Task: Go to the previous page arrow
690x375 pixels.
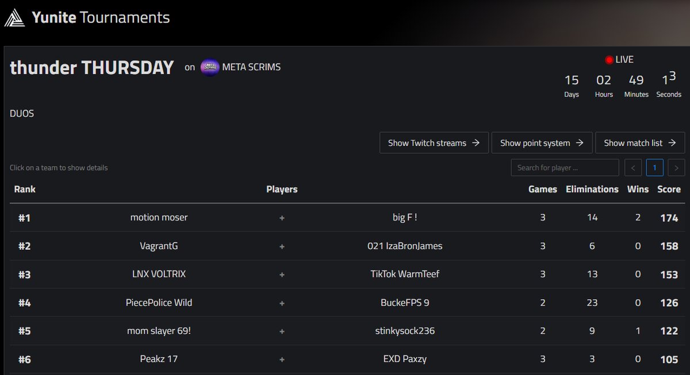Action: point(633,168)
